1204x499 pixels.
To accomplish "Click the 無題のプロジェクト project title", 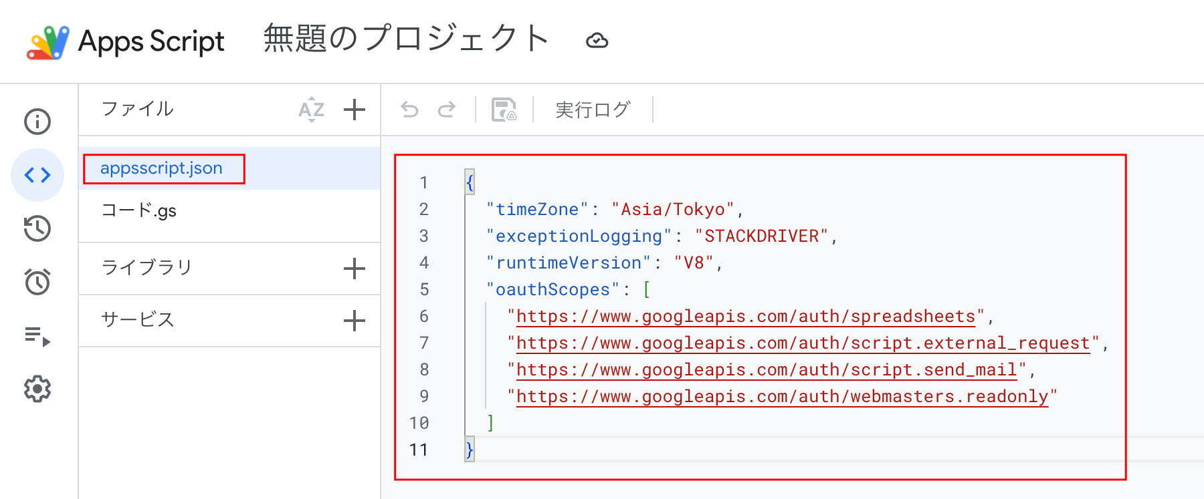I will click(x=406, y=39).
